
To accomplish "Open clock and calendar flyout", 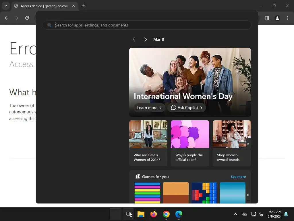I will (x=274, y=214).
